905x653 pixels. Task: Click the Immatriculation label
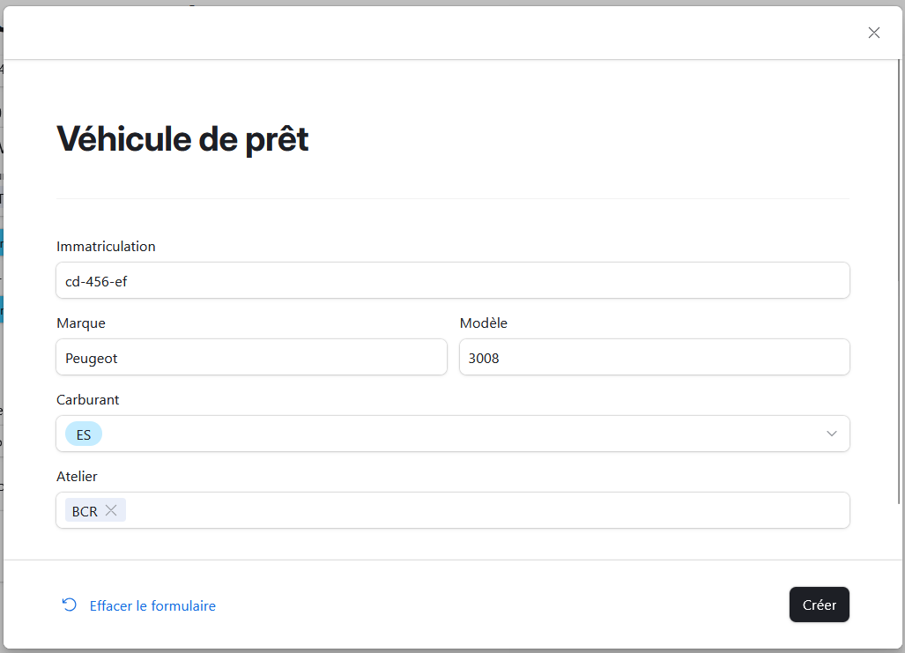(106, 247)
